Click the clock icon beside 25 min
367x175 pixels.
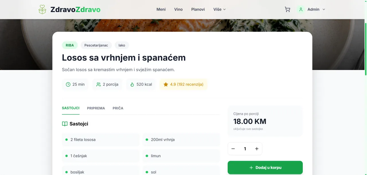68,84
